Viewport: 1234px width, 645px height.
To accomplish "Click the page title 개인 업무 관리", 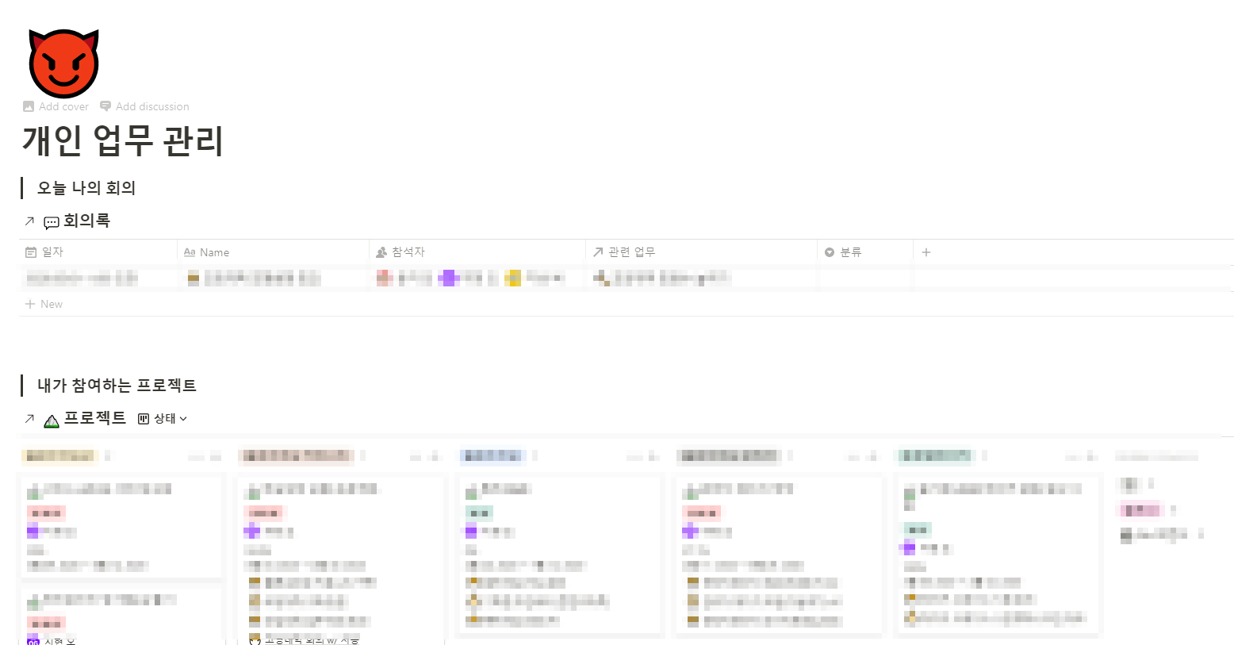I will click(x=123, y=140).
